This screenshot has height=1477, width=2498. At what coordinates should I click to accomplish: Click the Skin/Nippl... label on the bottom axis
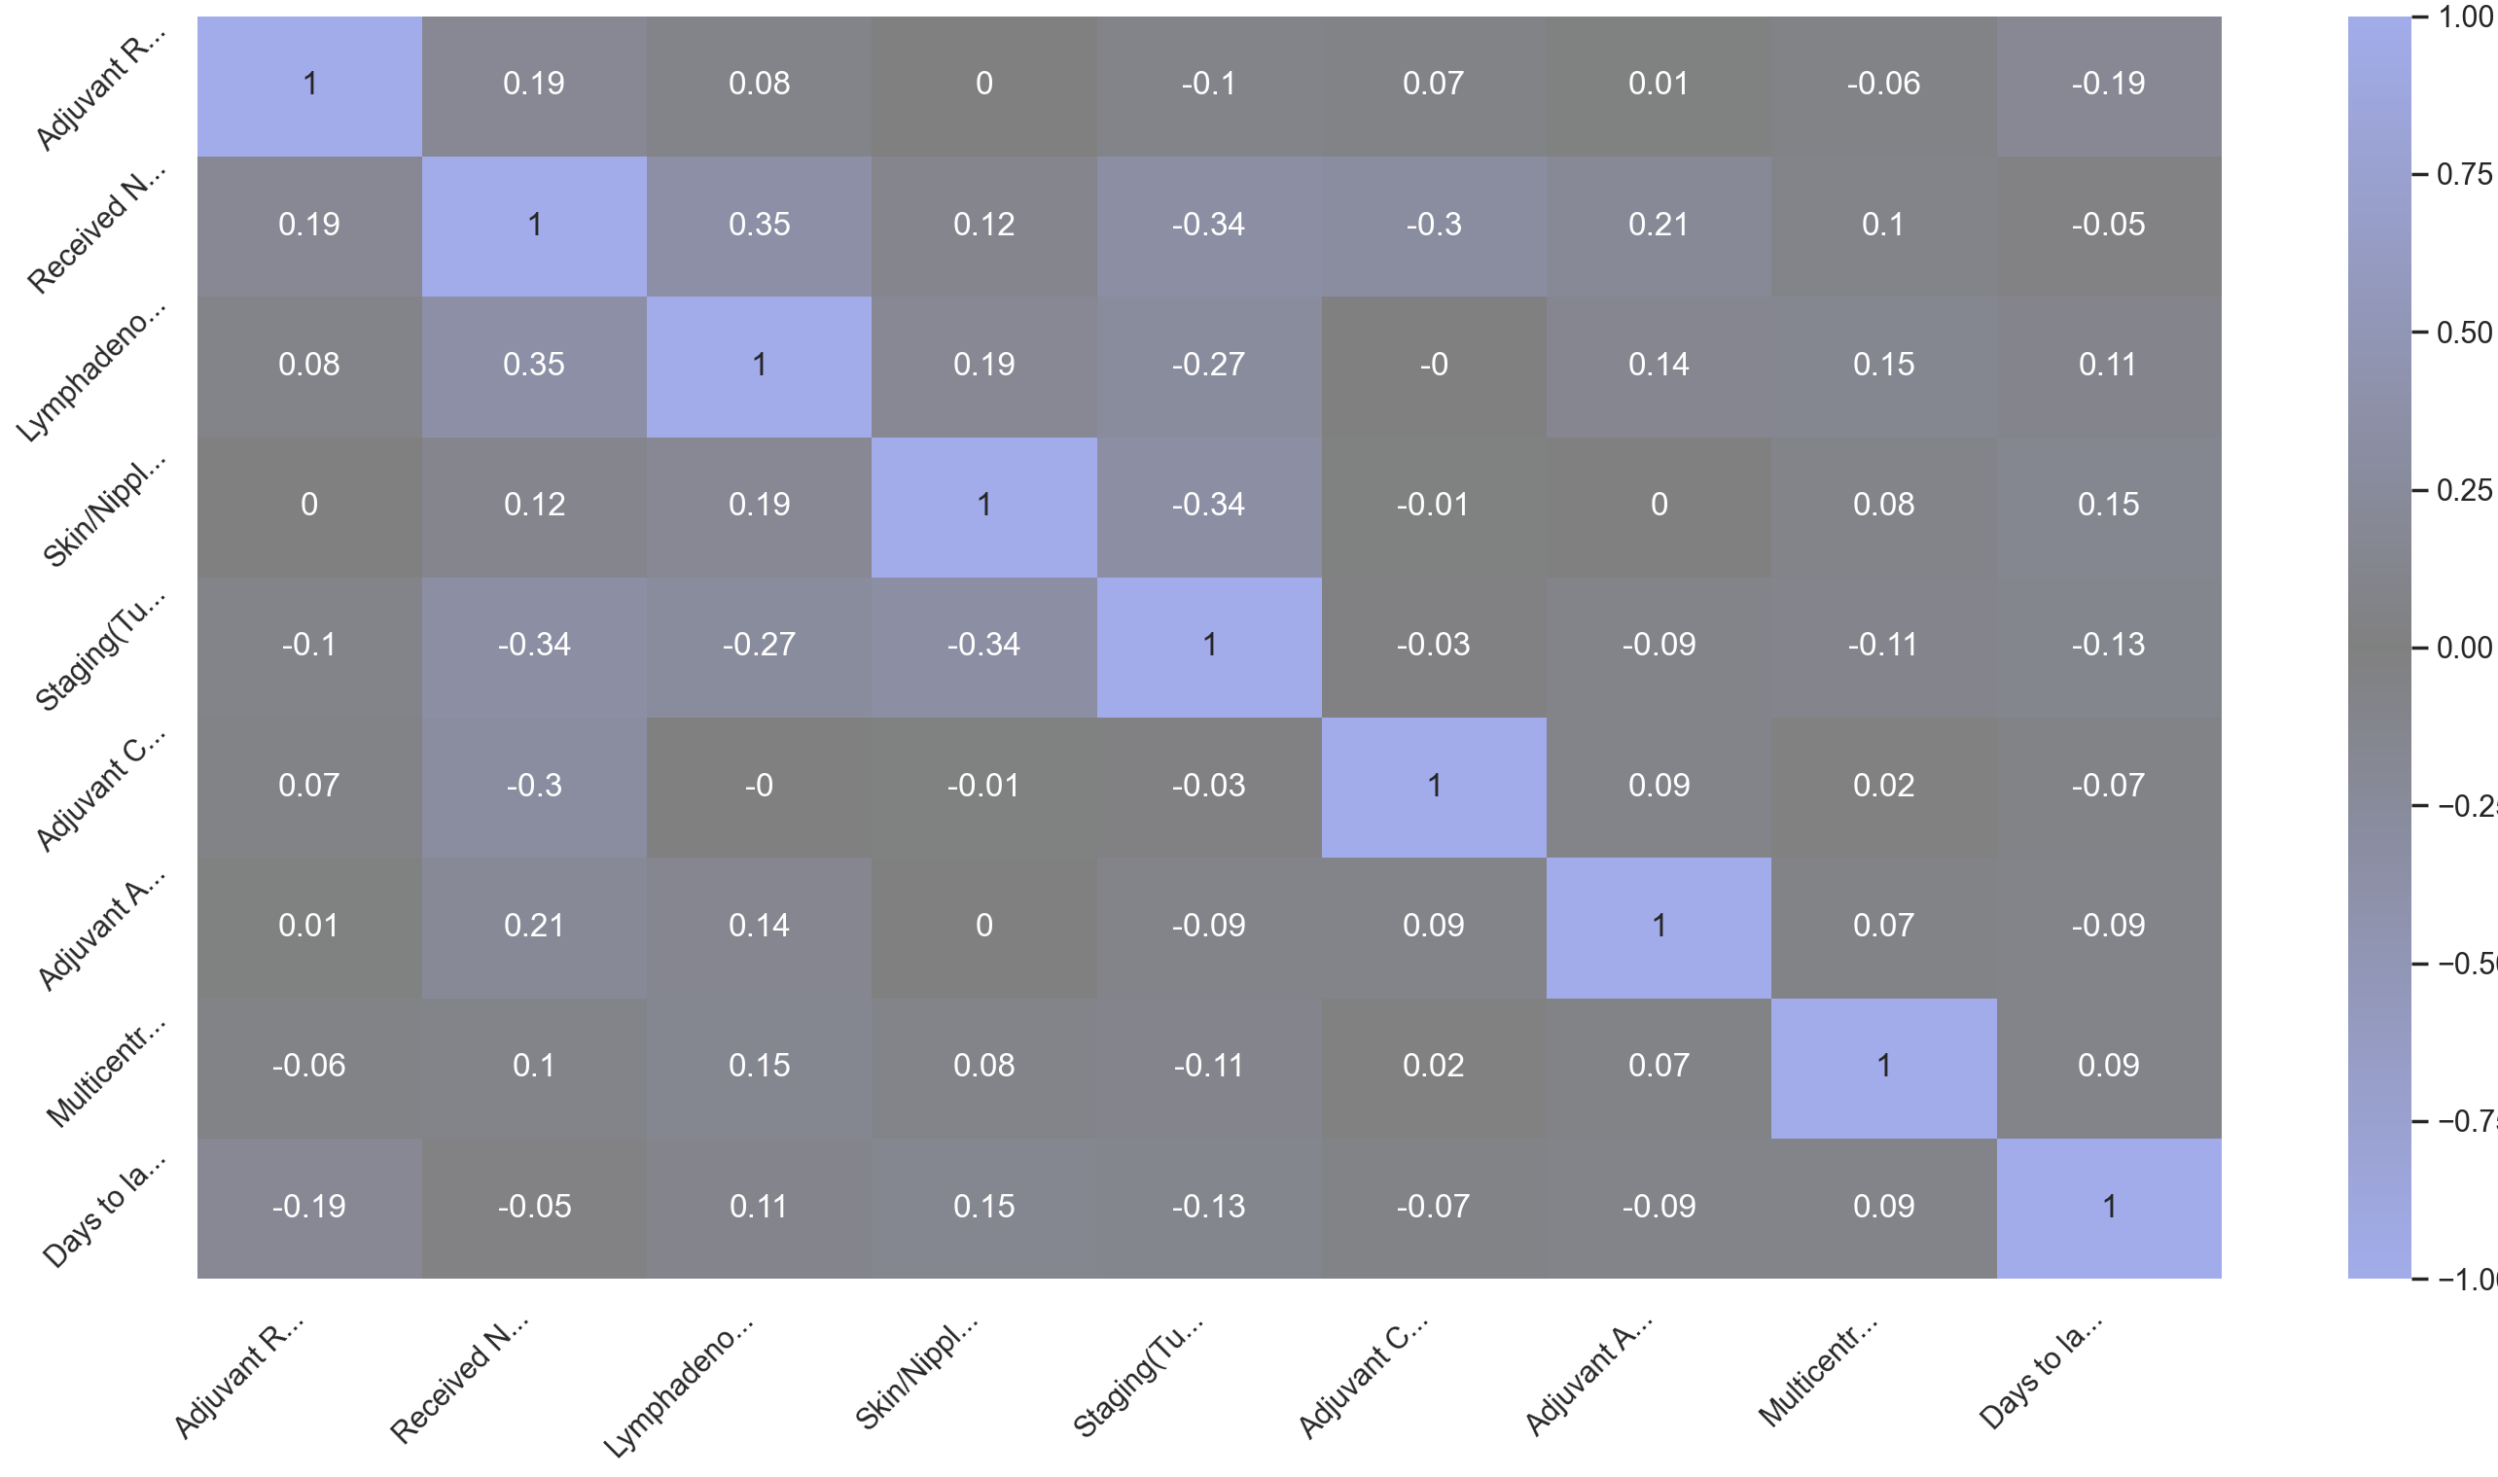916,1375
